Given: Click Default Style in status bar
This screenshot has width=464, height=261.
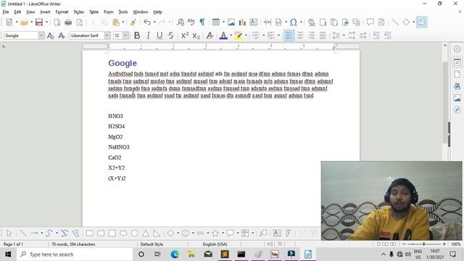Looking at the screenshot, I should [152, 244].
